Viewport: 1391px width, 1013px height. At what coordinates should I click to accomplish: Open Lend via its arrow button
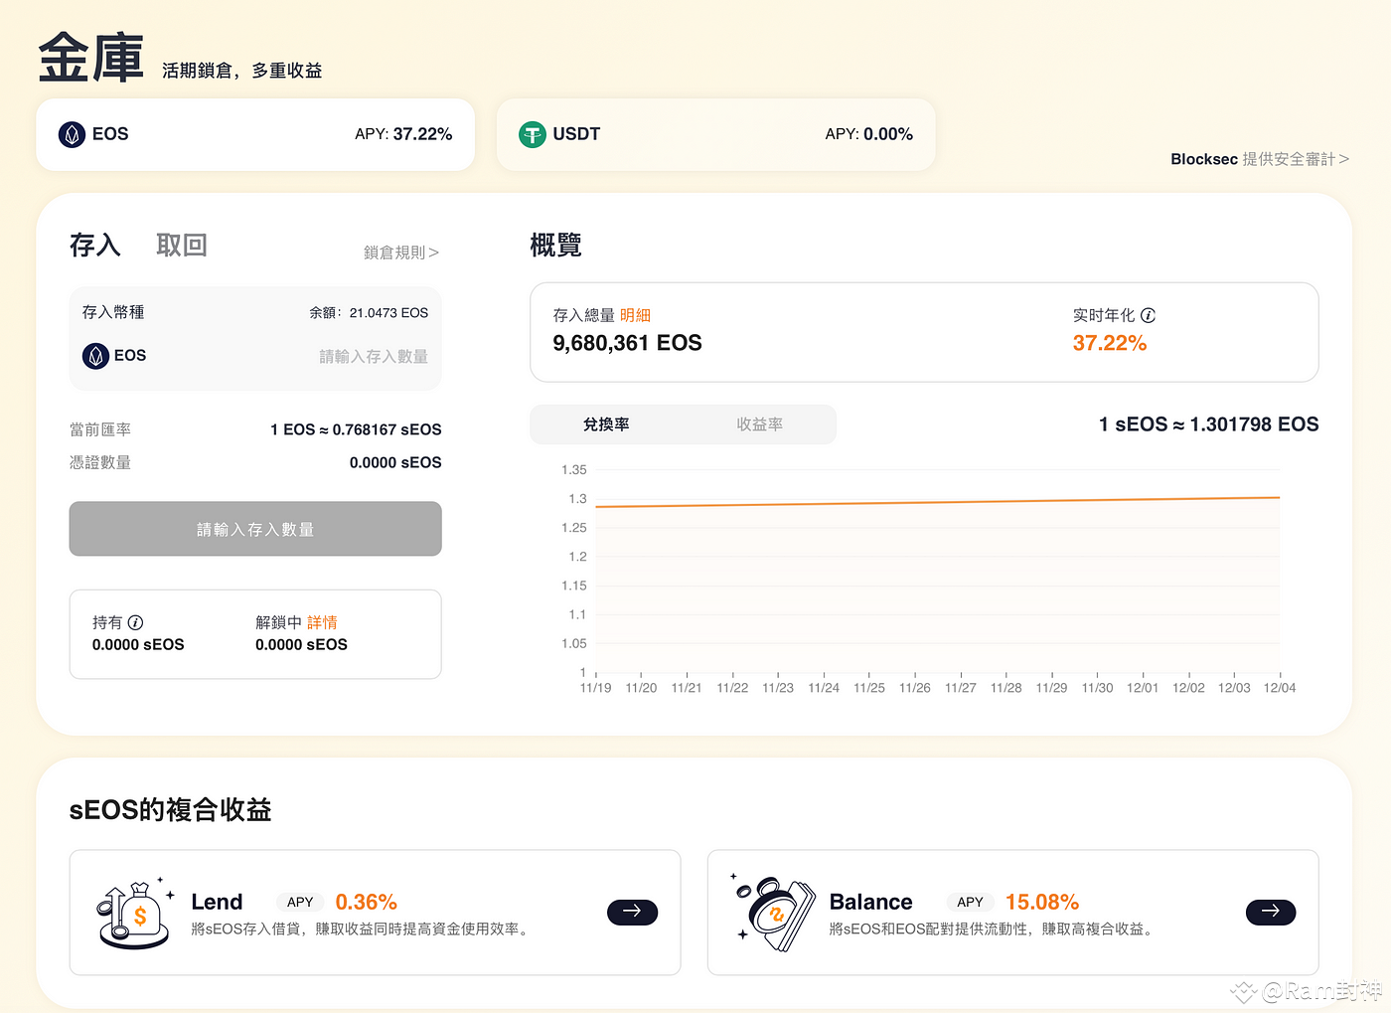click(632, 912)
